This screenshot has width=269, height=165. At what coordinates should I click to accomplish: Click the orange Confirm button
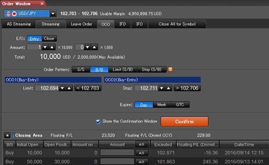pos(185,121)
